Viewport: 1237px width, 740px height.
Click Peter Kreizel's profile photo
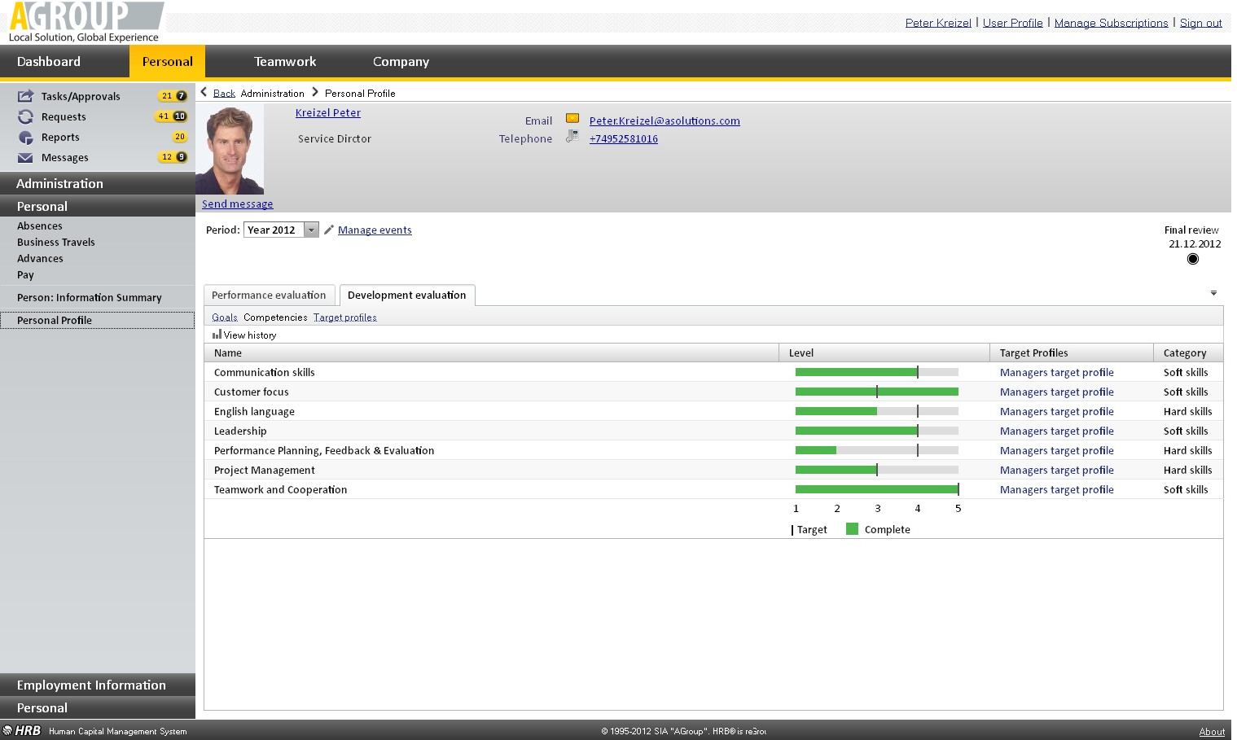pos(230,151)
